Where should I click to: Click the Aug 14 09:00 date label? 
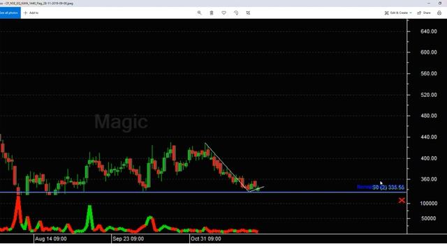tap(51, 239)
